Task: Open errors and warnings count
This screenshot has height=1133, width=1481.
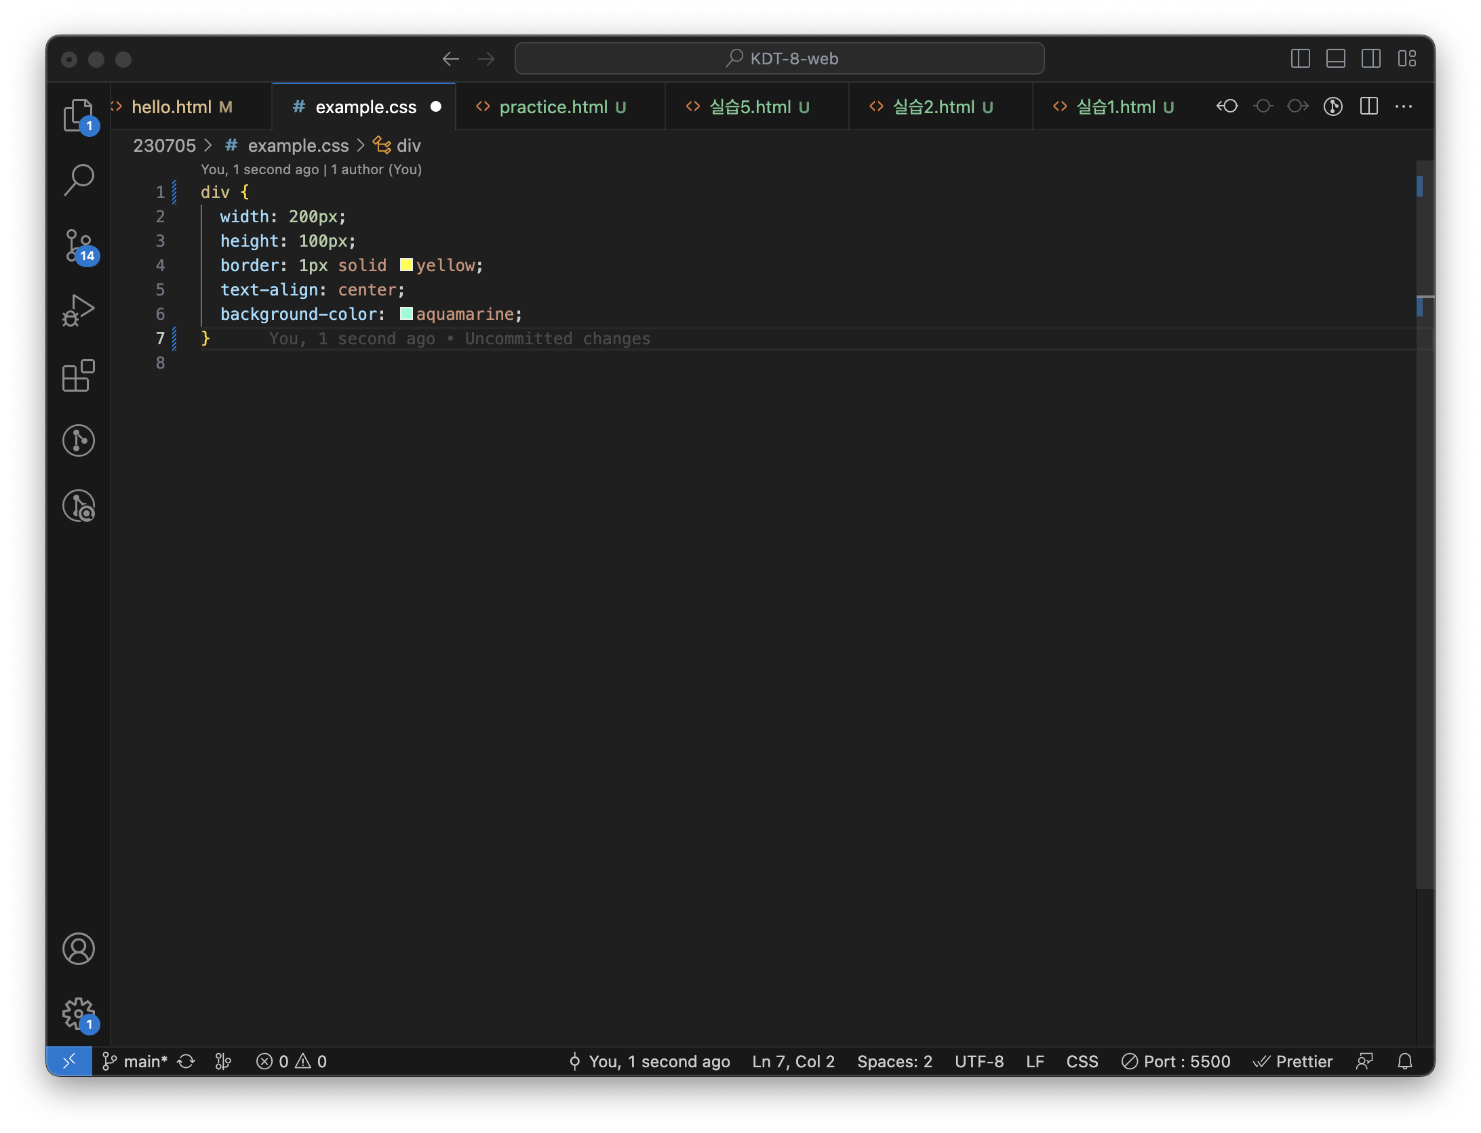Action: (x=292, y=1061)
